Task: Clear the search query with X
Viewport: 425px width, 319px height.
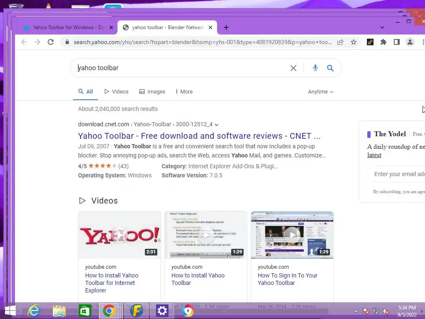Action: pos(293,68)
